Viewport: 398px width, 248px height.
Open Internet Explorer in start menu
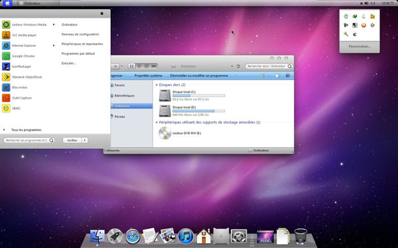tap(19, 46)
